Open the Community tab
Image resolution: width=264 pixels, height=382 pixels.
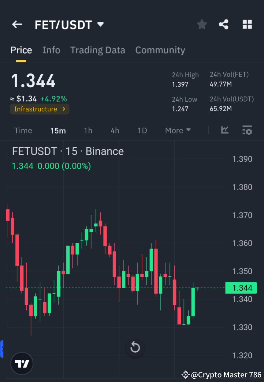tap(160, 50)
